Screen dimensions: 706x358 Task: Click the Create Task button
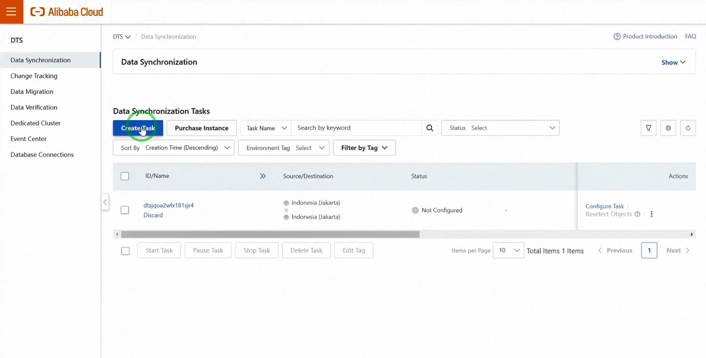click(138, 128)
